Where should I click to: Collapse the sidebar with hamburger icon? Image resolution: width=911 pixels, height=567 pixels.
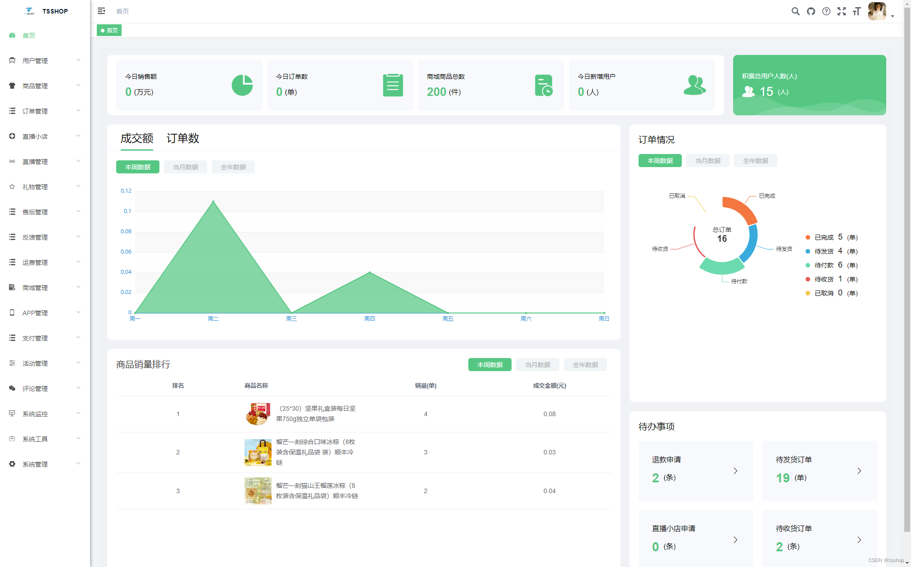[x=101, y=11]
